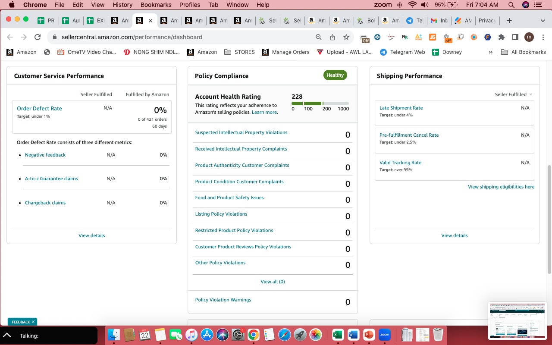Open the blue hexagon F extension
This screenshot has height=345, width=552.
click(488, 37)
